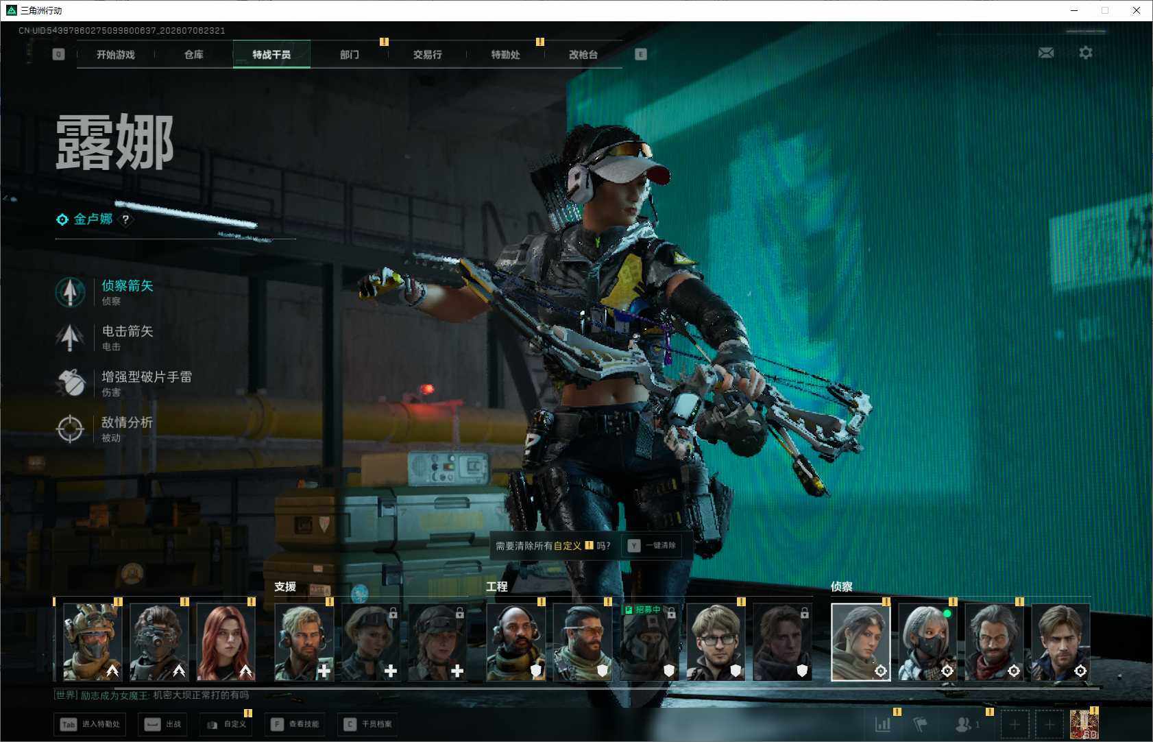Click the second empty teammate plus slot

coord(1049,724)
